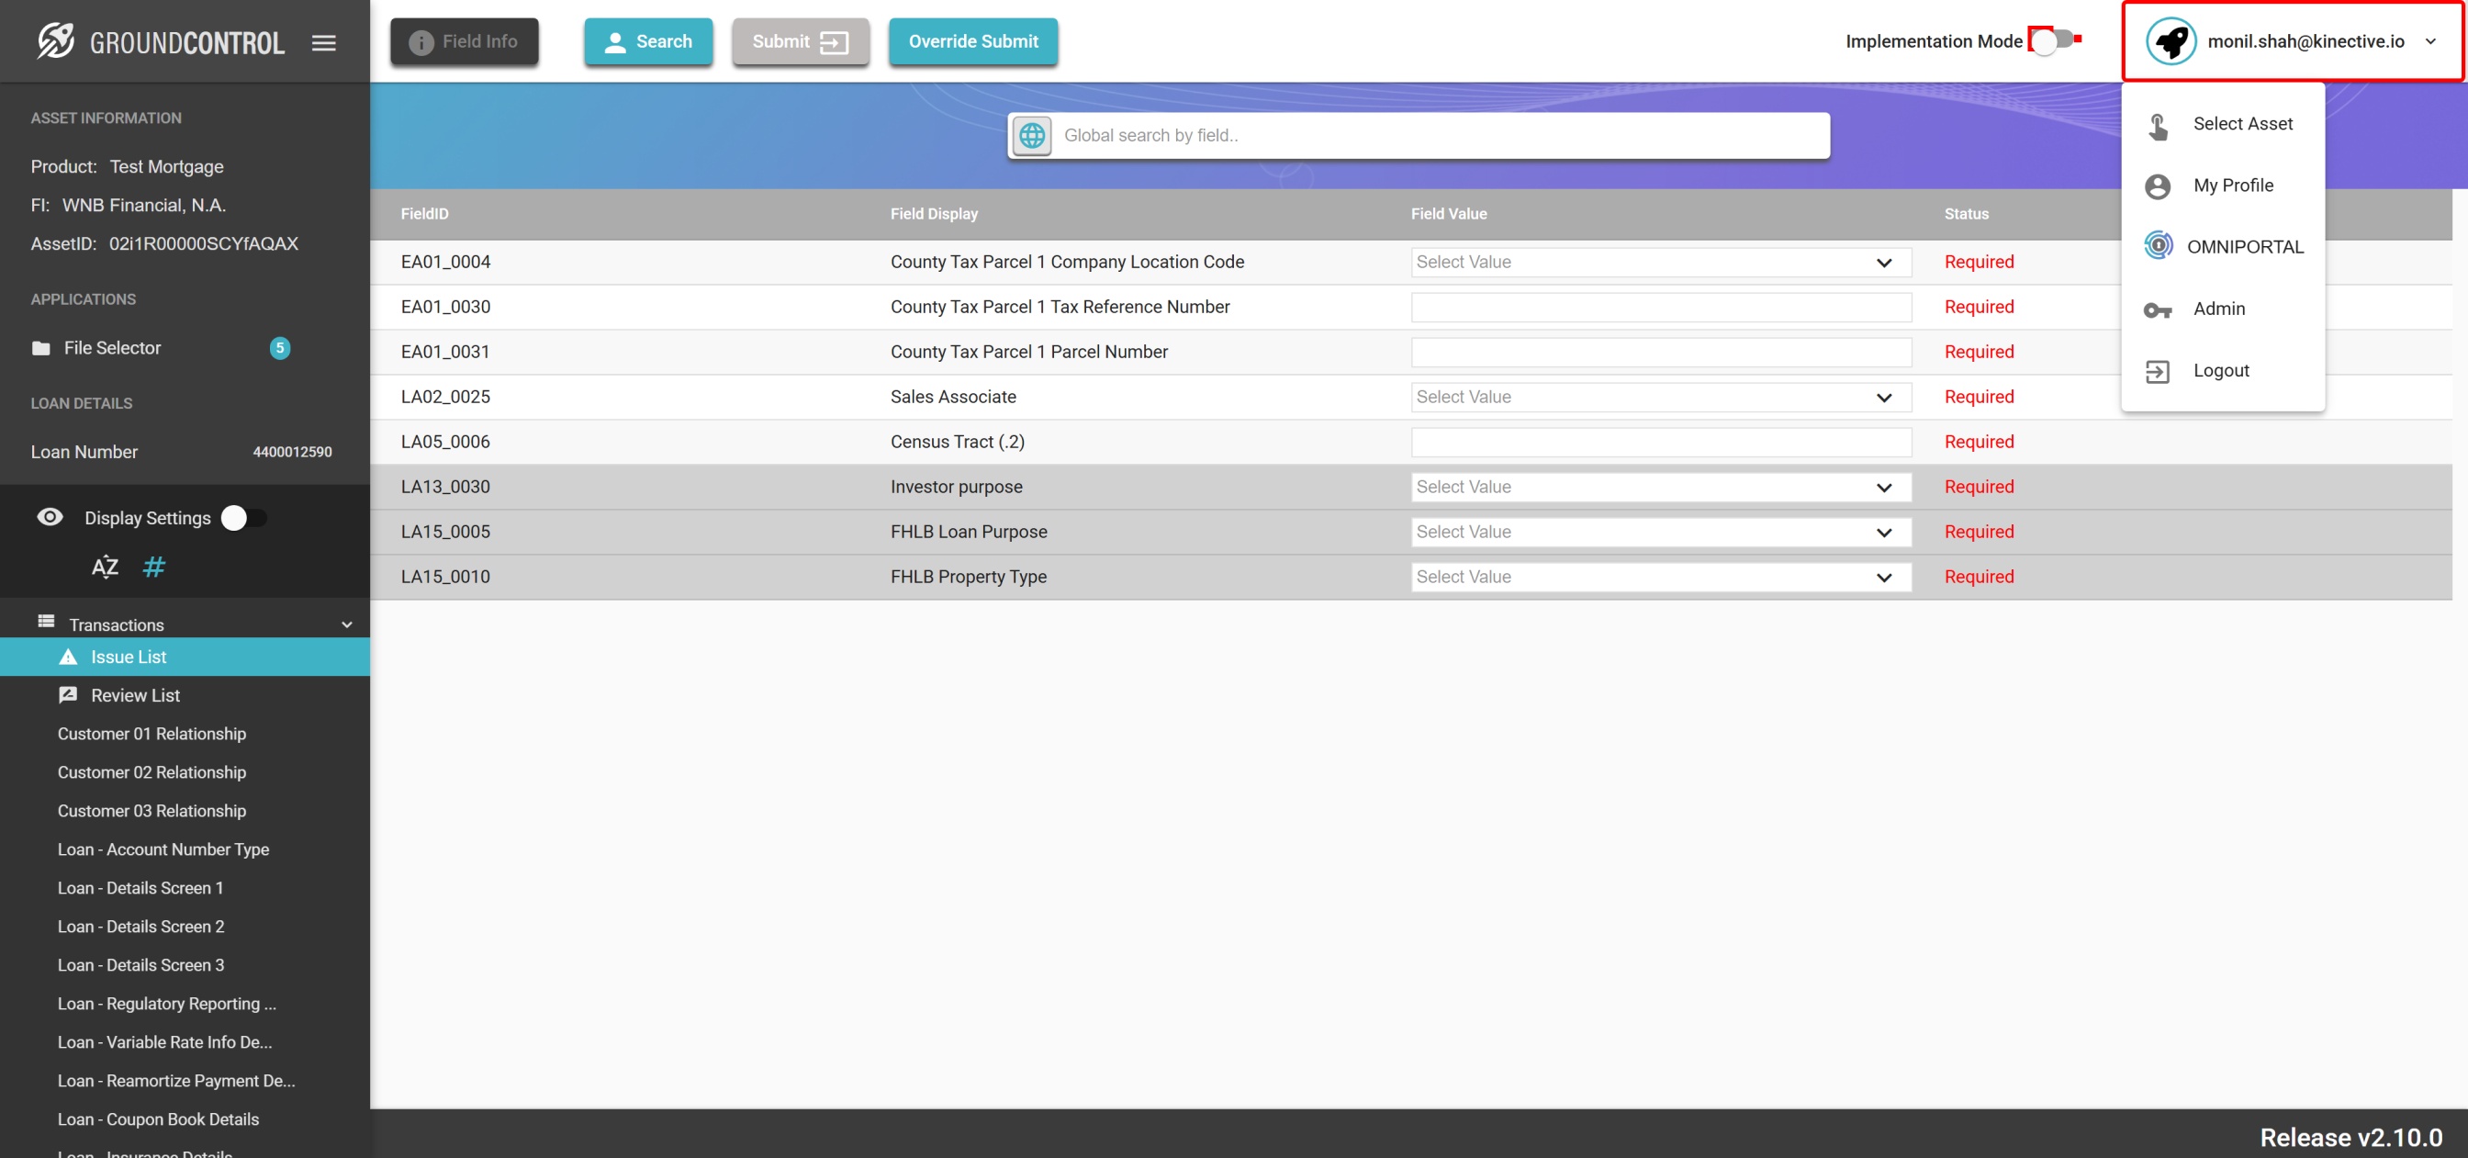Open Review List in the sidebar
Screen dimensions: 2468x1158
[x=135, y=695]
